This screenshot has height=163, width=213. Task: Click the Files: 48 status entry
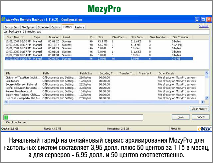[176, 128]
